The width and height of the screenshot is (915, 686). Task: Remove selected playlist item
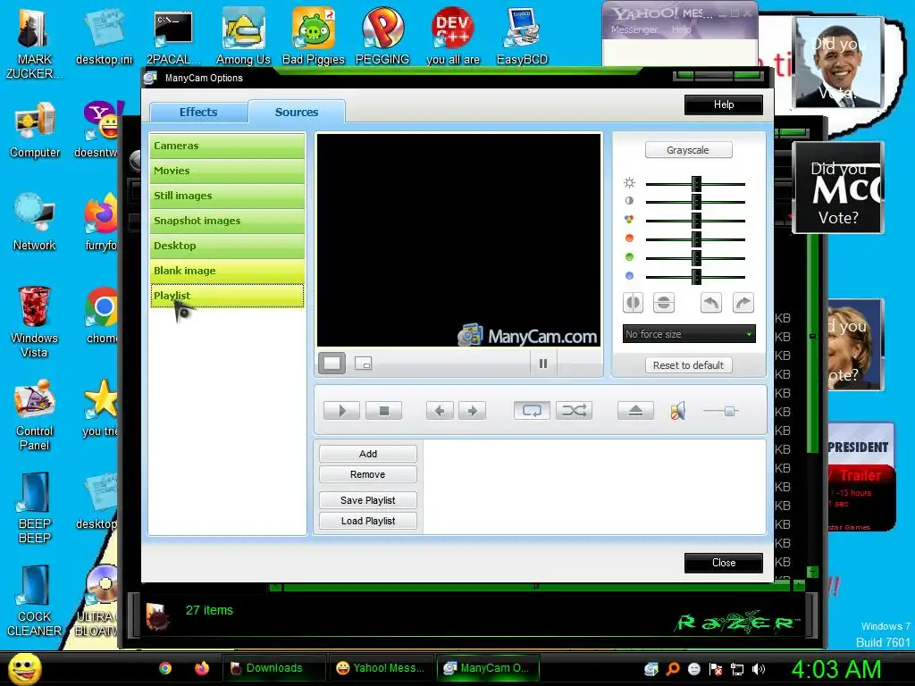coord(367,475)
